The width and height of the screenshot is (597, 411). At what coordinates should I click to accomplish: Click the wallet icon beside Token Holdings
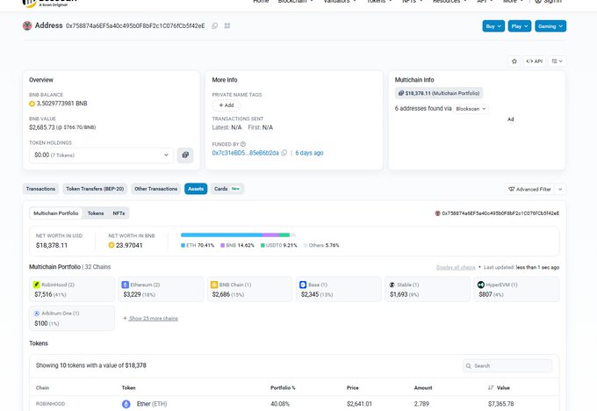[x=185, y=155]
